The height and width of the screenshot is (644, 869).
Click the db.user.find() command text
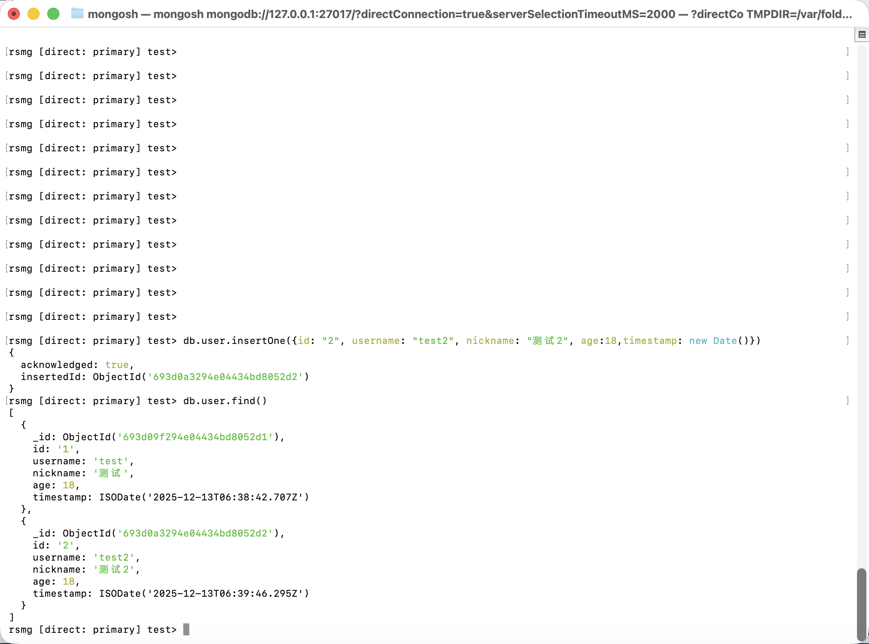coord(225,401)
